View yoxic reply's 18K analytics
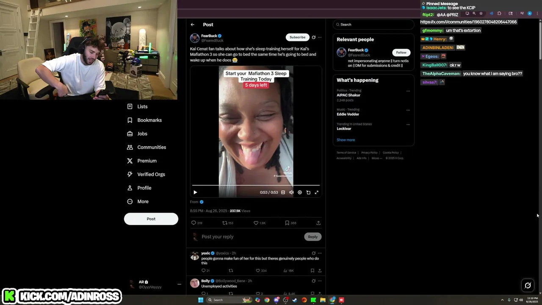The image size is (542, 305). point(288,271)
